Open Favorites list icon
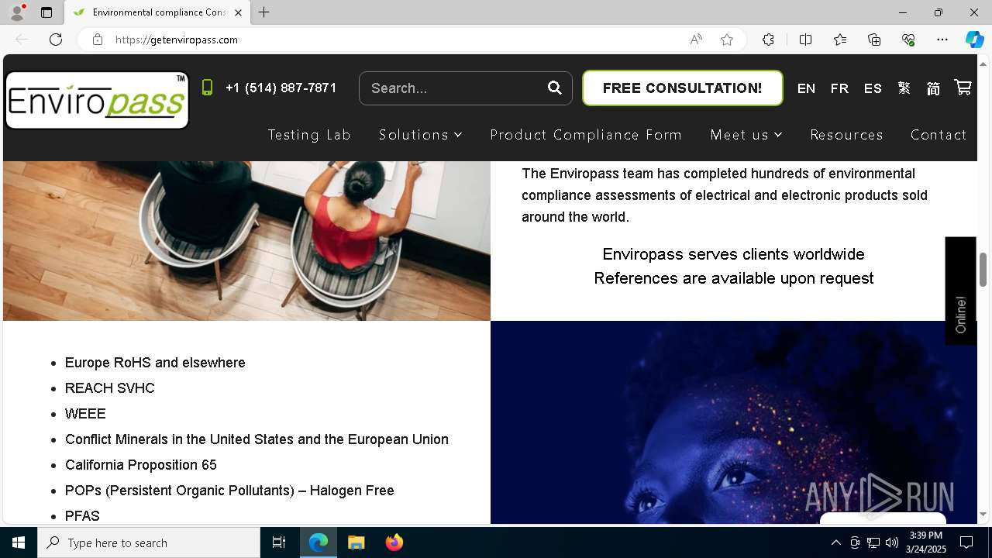 [840, 40]
